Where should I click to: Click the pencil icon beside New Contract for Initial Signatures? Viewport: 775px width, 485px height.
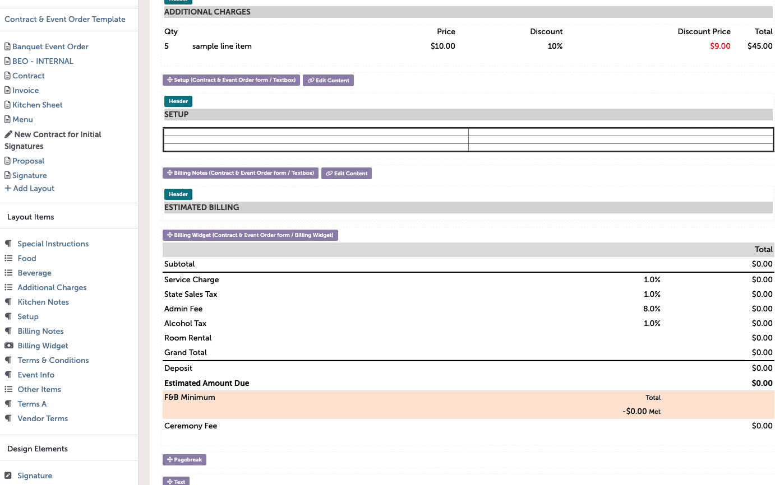point(7,134)
